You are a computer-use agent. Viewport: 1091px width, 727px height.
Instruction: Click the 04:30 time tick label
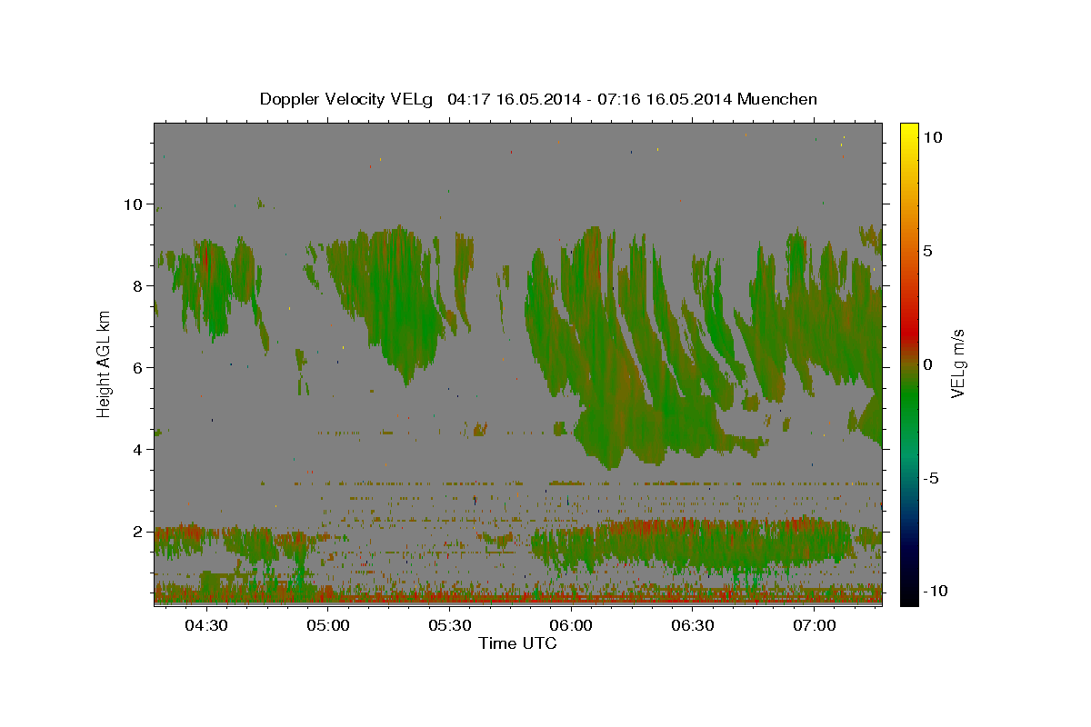[x=206, y=626]
